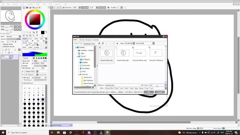The image size is (240, 135).
Task: Select the NewCanvas1 canvas tab
Action: (x=61, y=125)
